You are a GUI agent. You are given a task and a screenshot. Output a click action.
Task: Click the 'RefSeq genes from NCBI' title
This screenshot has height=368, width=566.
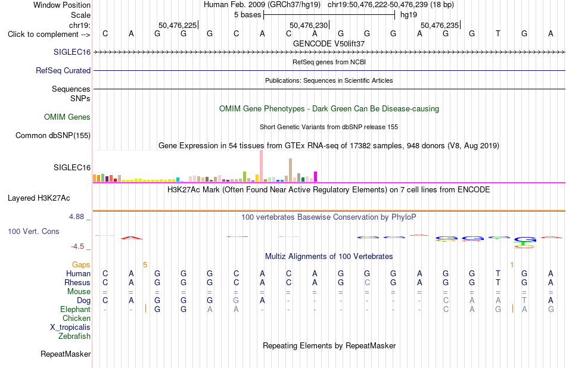tap(329, 62)
